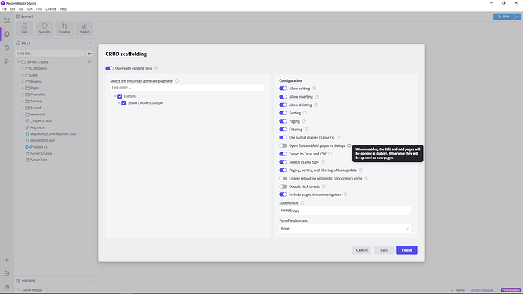Turn off the Sorting switch
523x294 pixels.
pos(283,113)
